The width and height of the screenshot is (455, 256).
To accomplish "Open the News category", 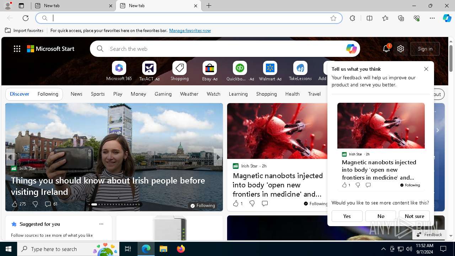I will click(76, 94).
